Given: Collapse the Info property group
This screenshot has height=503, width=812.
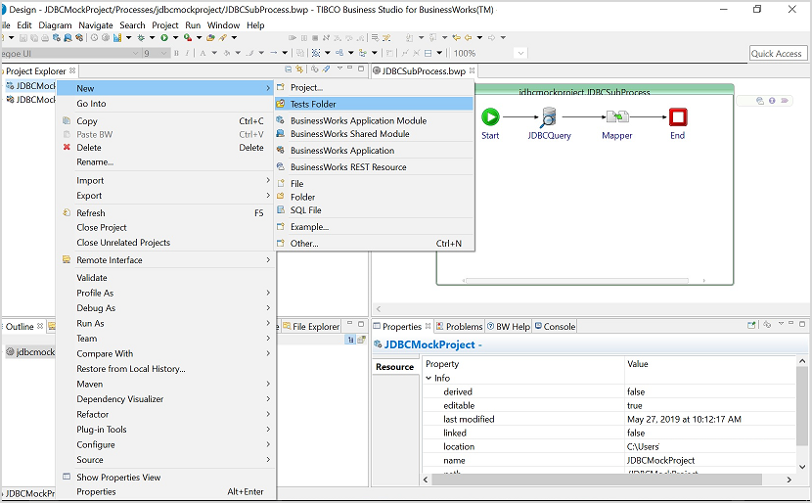Looking at the screenshot, I should pyautogui.click(x=429, y=378).
